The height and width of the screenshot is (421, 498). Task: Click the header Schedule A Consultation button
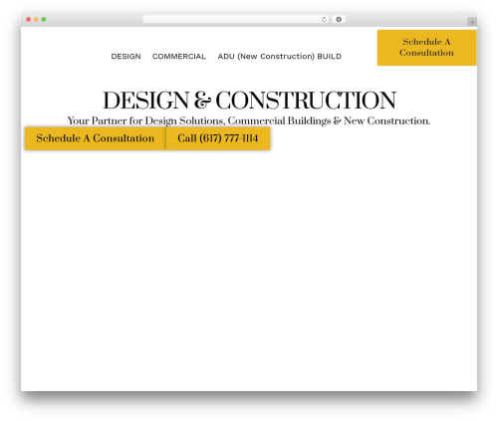click(426, 48)
